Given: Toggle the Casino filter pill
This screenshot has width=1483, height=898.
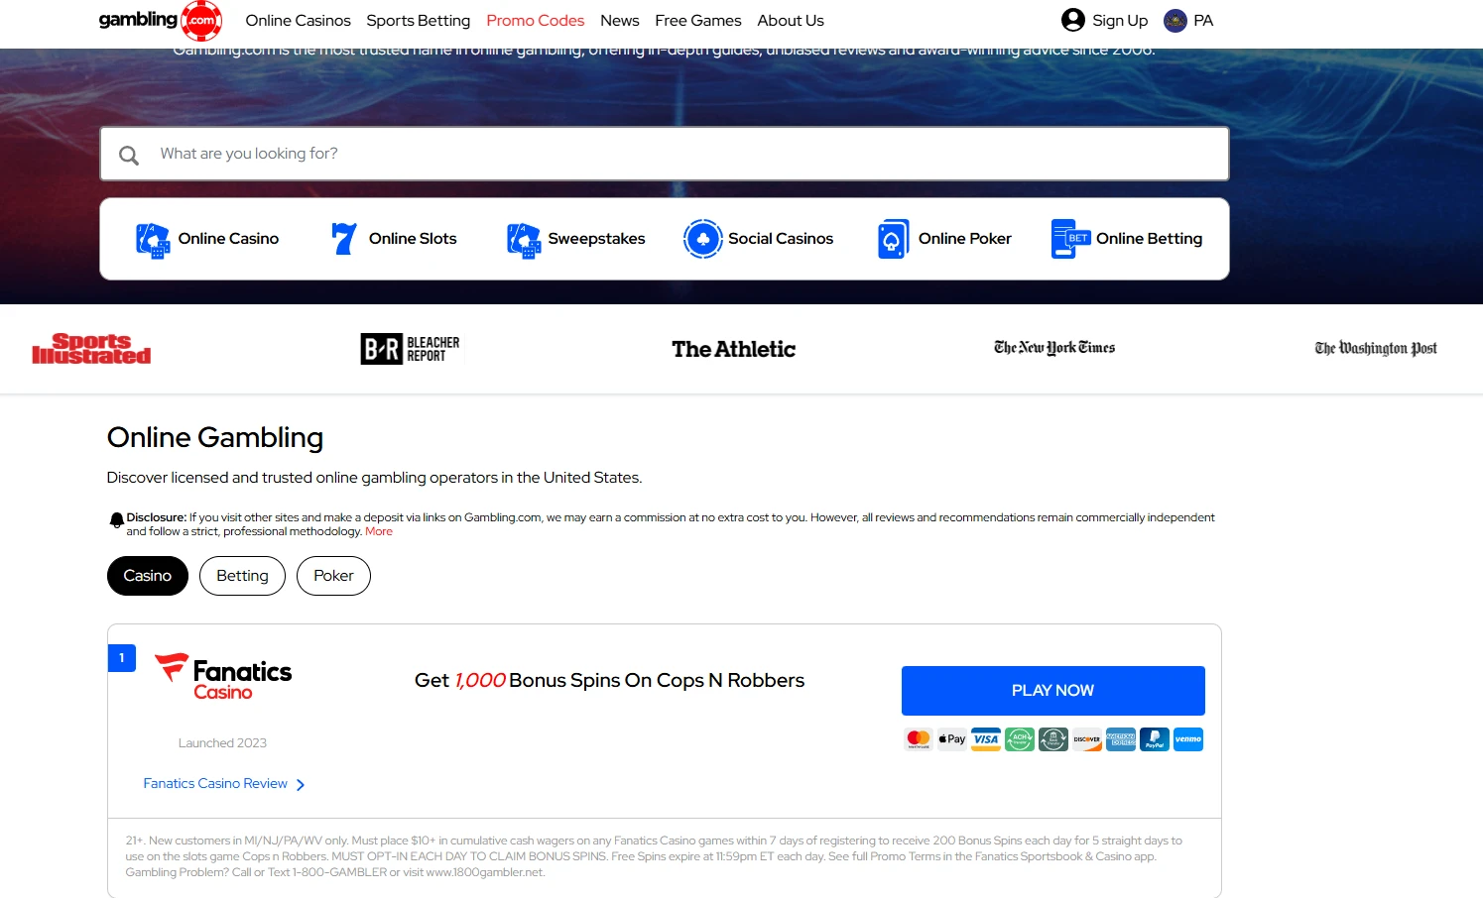Looking at the screenshot, I should click(x=147, y=575).
